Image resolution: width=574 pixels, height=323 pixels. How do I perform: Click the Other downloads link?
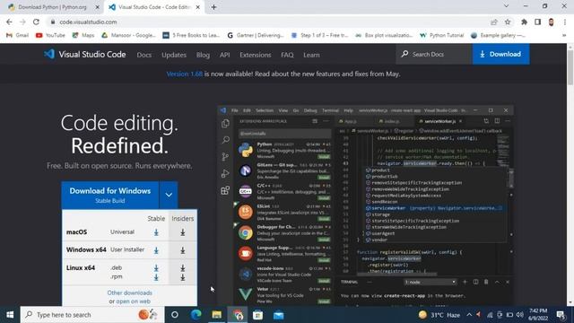coord(129,292)
